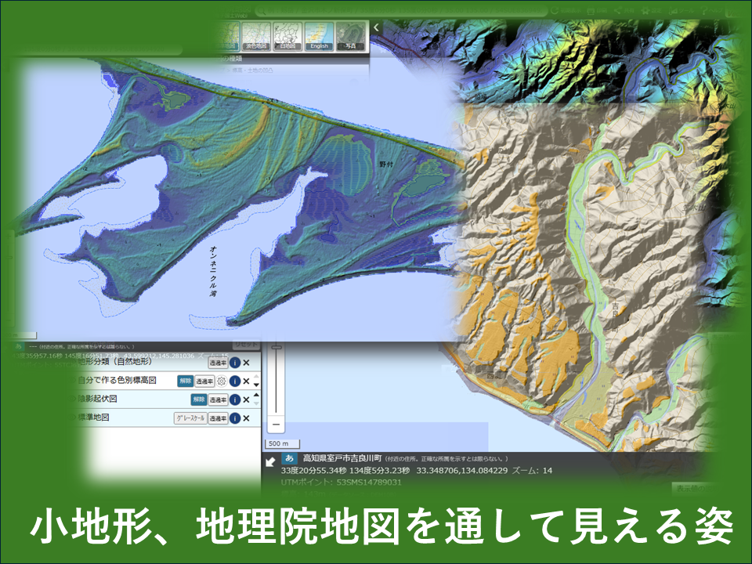The height and width of the screenshot is (564, 752).
Task: Toggle 解除 on 自分で作る色別標高図 layer
Action: click(185, 381)
